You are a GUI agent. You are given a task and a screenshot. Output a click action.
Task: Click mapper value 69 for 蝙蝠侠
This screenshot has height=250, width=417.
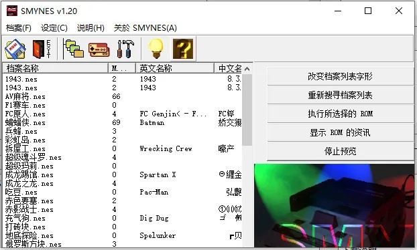click(x=116, y=123)
